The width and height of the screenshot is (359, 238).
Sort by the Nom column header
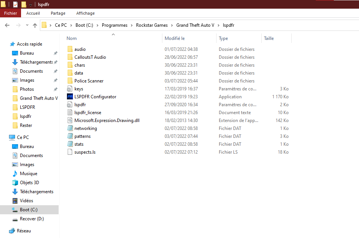pyautogui.click(x=72, y=38)
